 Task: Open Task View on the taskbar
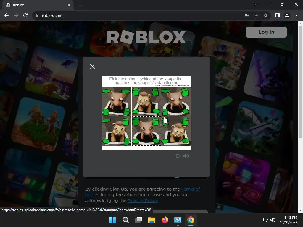[139, 220]
